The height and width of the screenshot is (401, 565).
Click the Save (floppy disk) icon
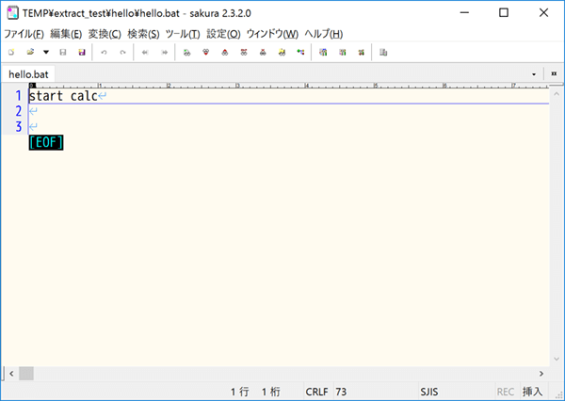pyautogui.click(x=63, y=52)
